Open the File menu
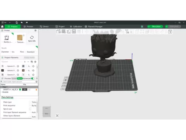This screenshot has width=186, height=140. tap(4, 22)
